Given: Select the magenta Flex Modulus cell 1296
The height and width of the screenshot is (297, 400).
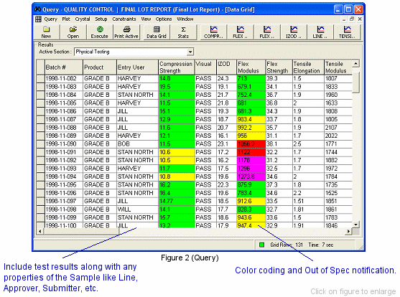Looking at the screenshot, I should pos(251,169).
